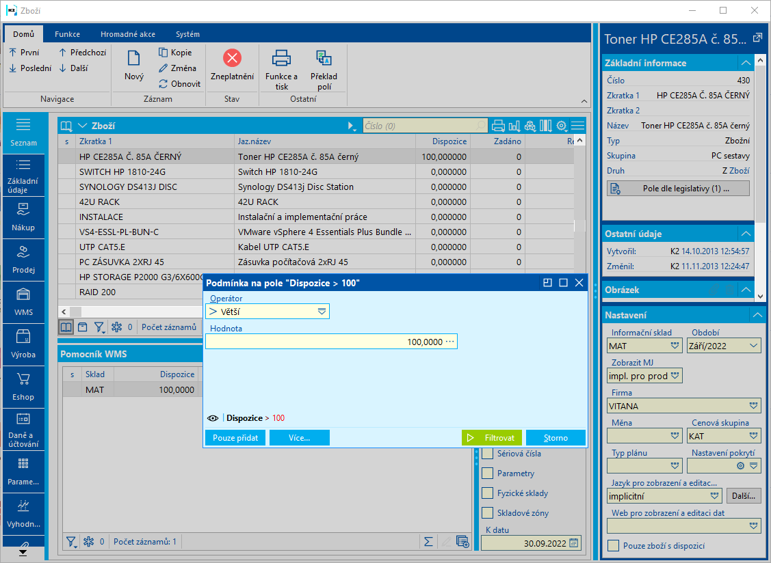
Task: Enable Pouze zboží s dispozicí checkbox
Action: click(614, 545)
